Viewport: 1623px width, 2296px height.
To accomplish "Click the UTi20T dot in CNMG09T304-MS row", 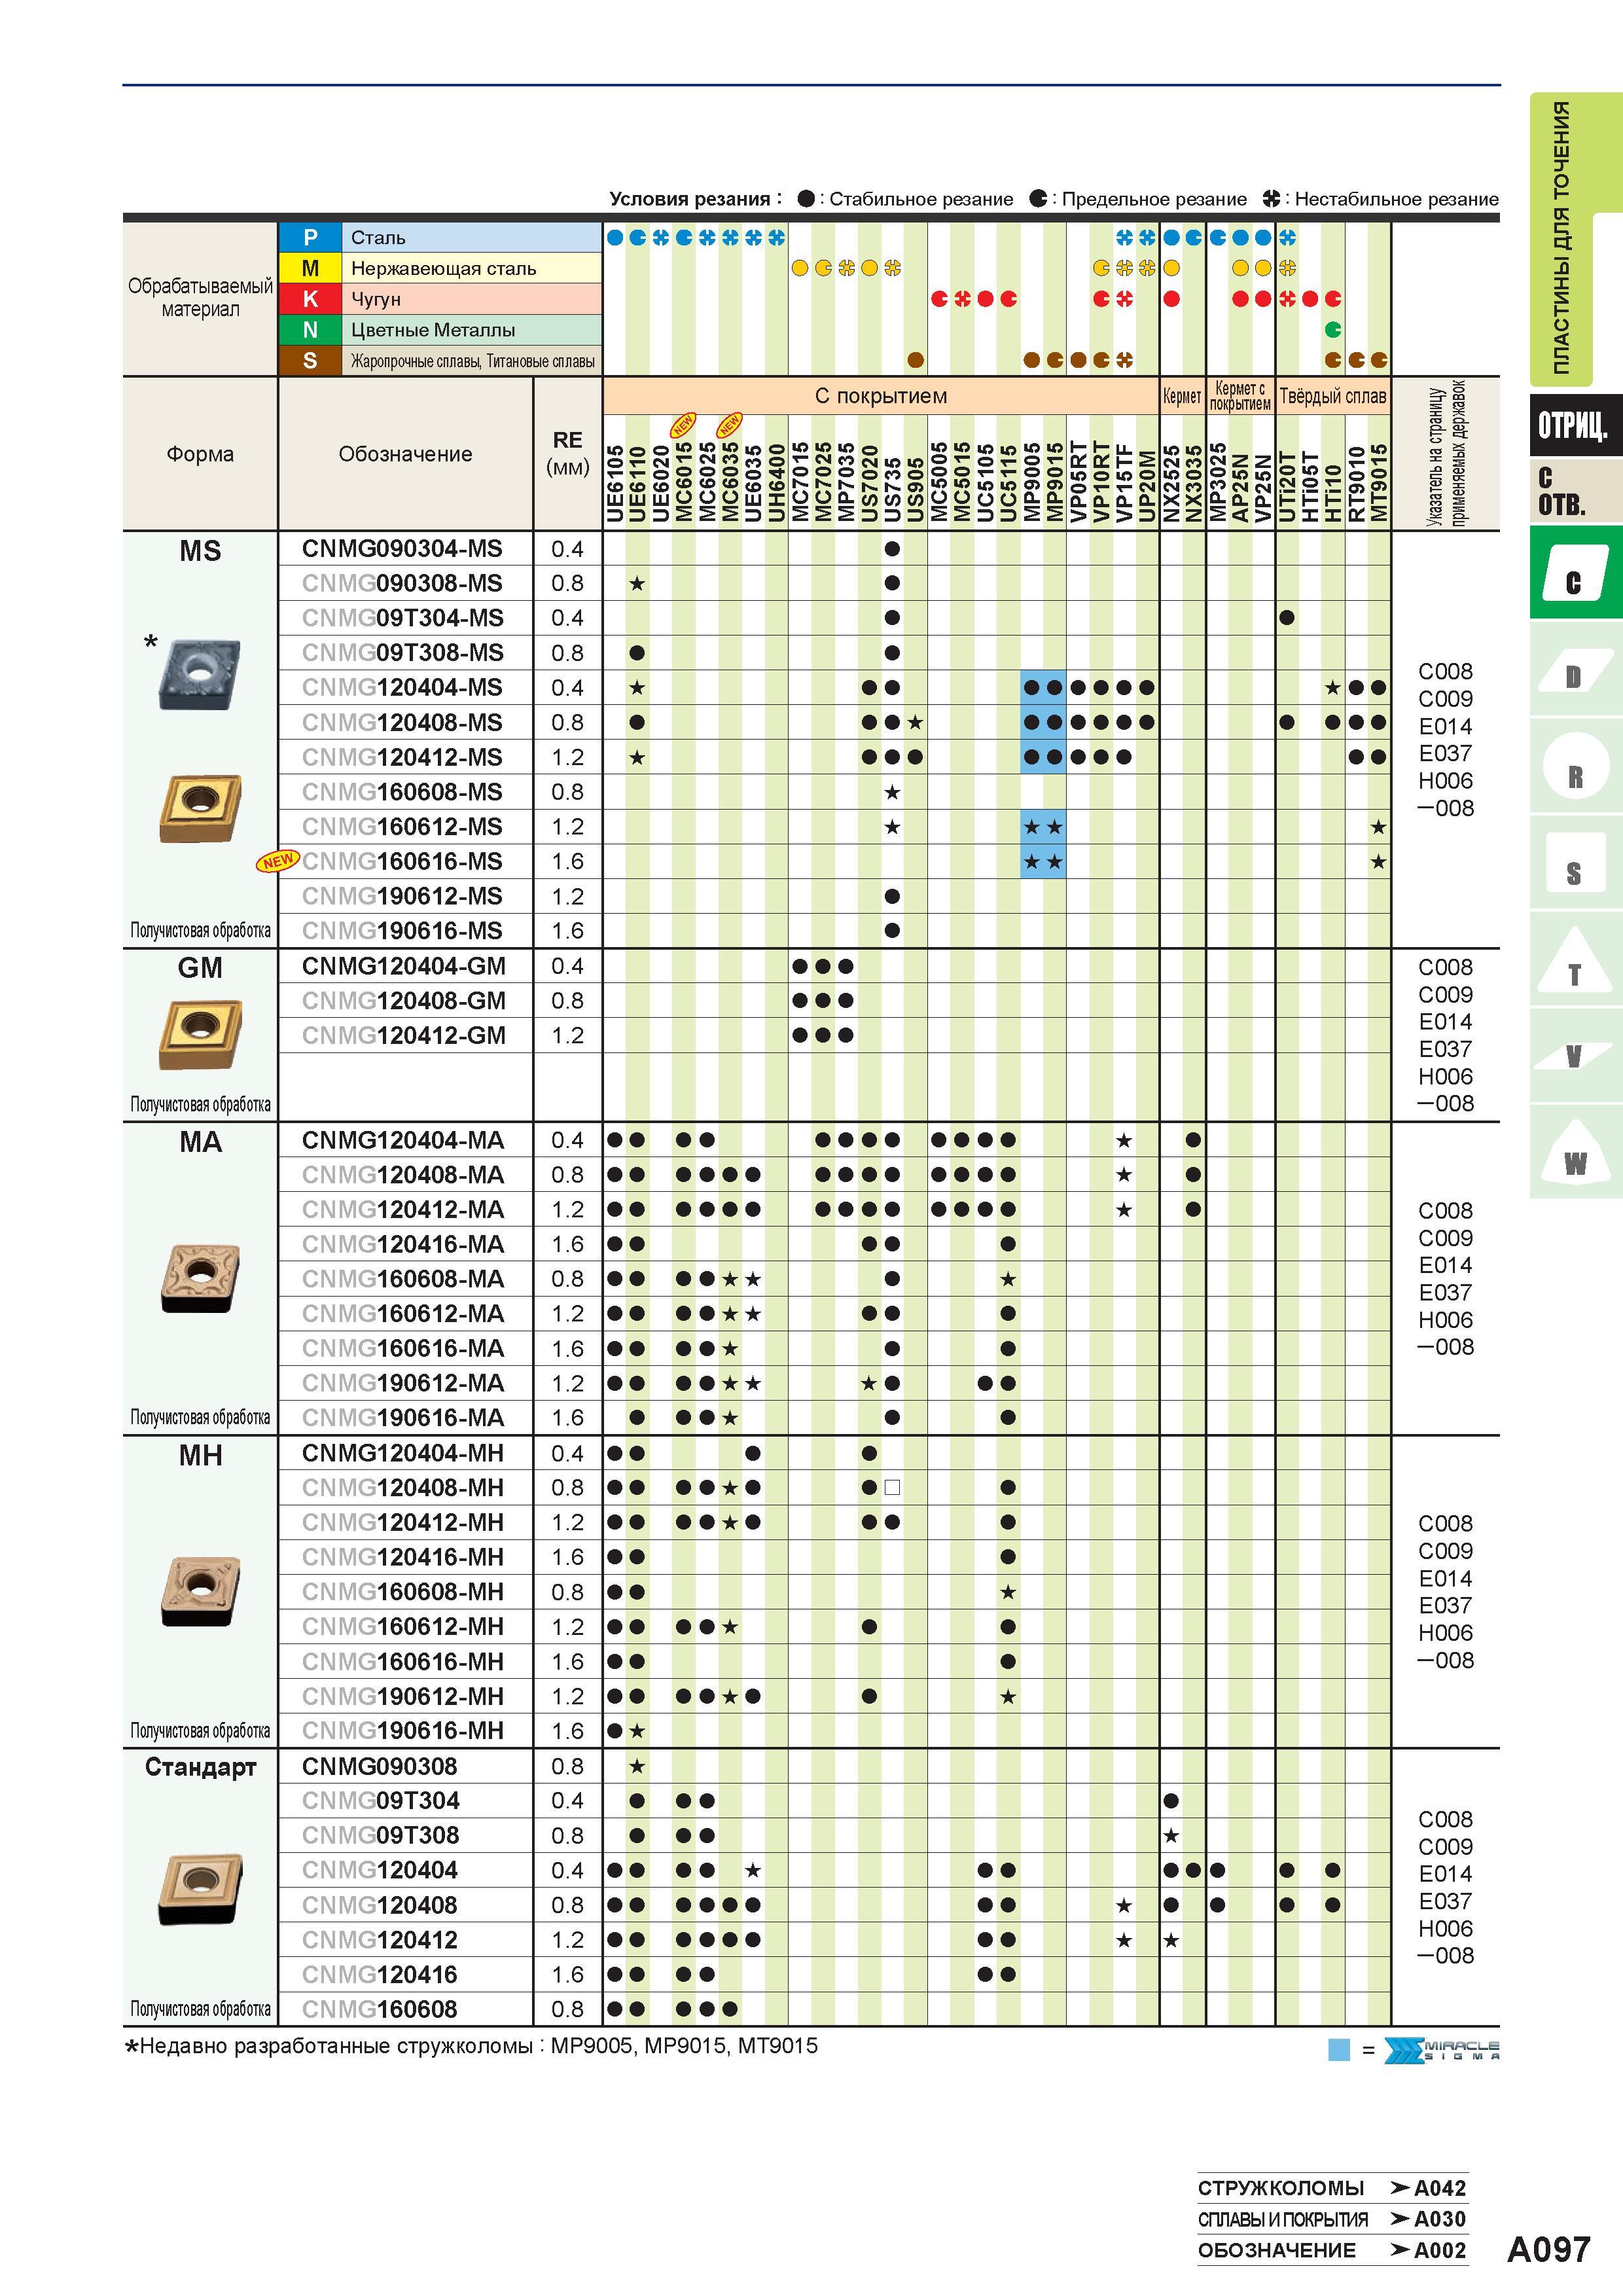I will coord(1287,618).
